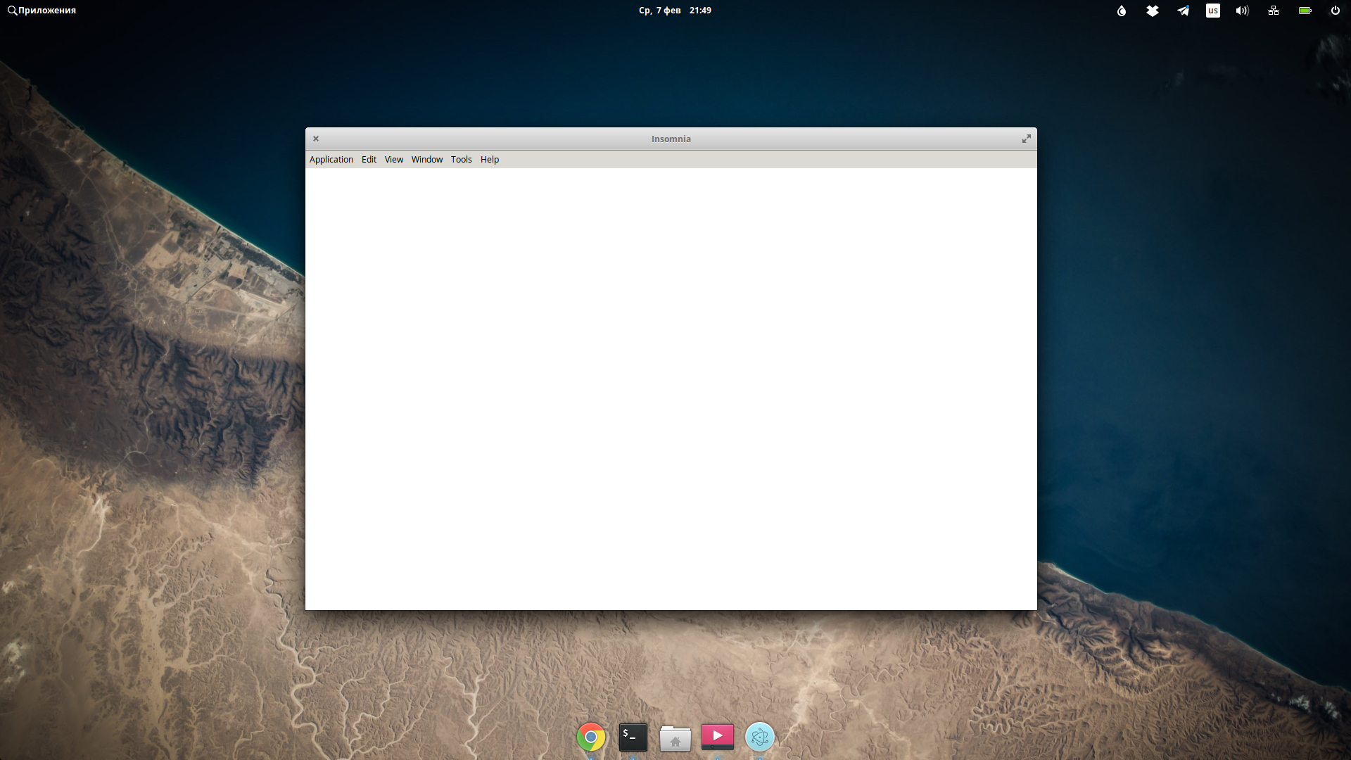Open the Window menu
Screen dimensions: 1351x760
(427, 160)
